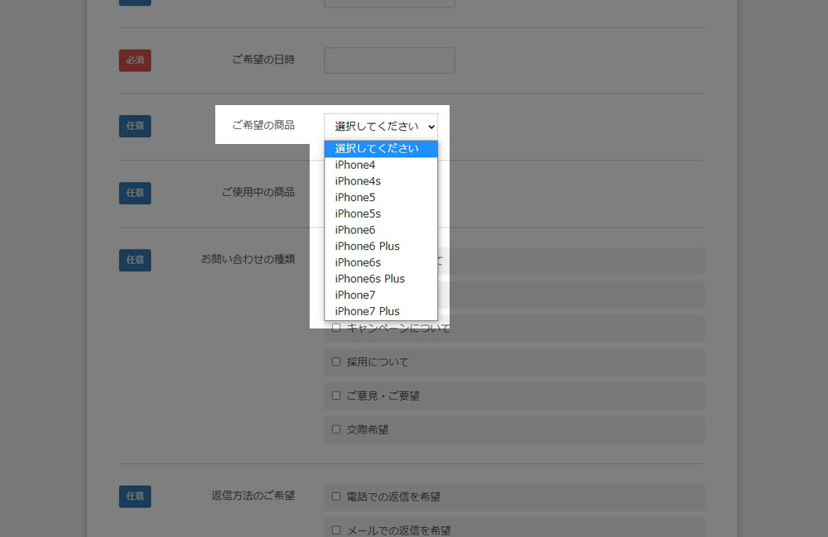Viewport: 828px width, 537px height.
Task: Open the ご希望の商品 select dropdown
Action: point(381,127)
